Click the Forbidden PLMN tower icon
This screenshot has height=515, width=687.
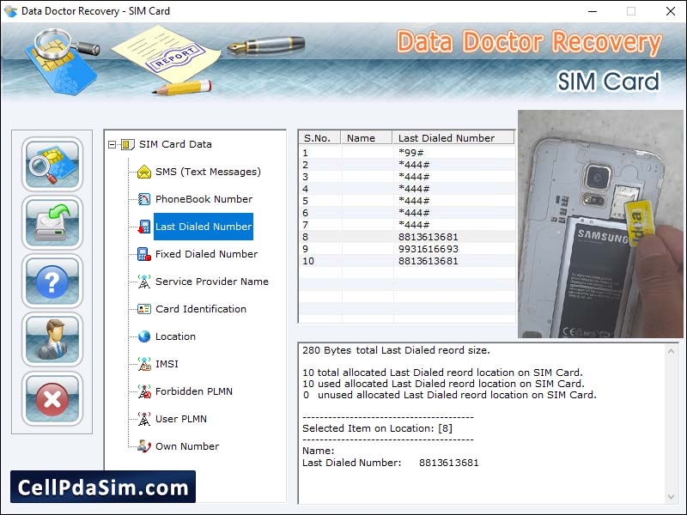tap(144, 391)
